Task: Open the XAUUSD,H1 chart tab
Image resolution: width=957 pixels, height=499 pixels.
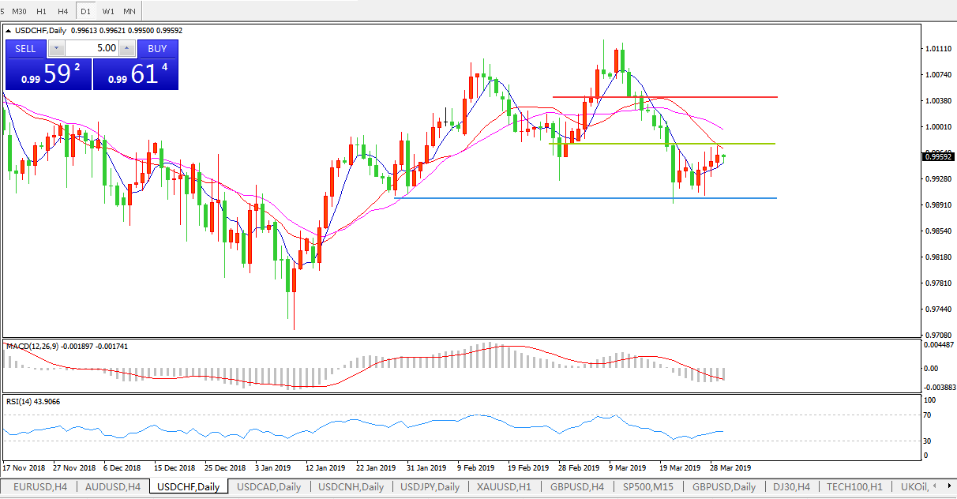Action: click(505, 487)
